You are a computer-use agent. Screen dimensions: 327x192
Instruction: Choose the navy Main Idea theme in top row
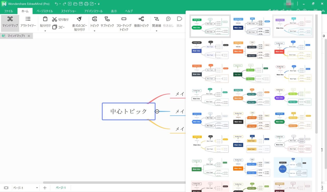pyautogui.click(x=252, y=26)
